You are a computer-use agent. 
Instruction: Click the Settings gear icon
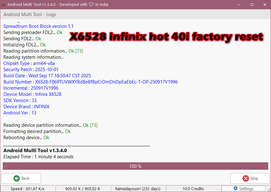click(236, 188)
